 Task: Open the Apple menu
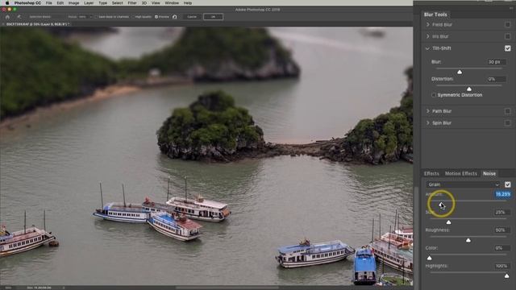7,3
